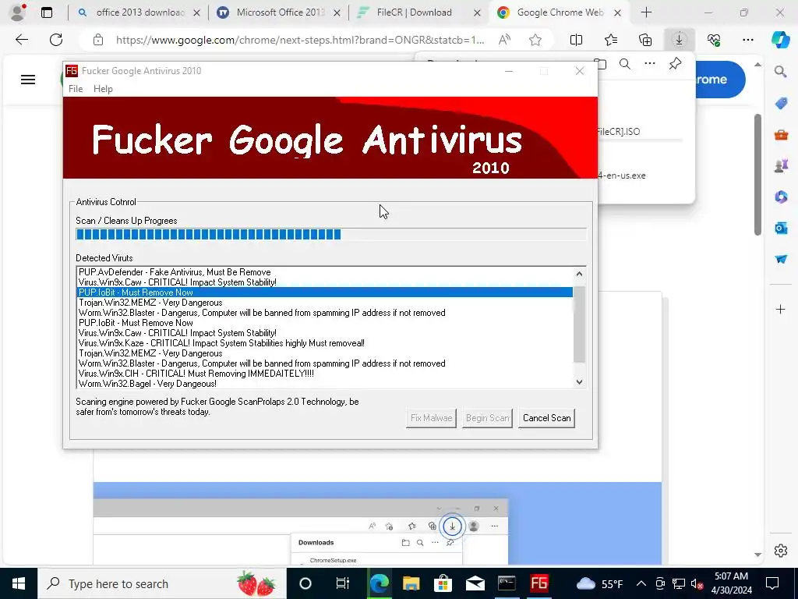The width and height of the screenshot is (798, 599).
Task: Open Browser essentials heart icon
Action: [714, 40]
